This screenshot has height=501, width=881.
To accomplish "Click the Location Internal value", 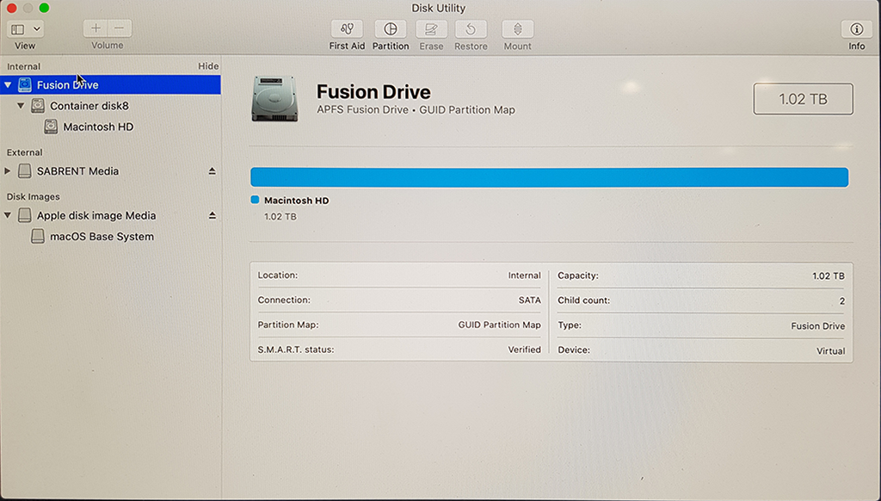I will tap(524, 275).
